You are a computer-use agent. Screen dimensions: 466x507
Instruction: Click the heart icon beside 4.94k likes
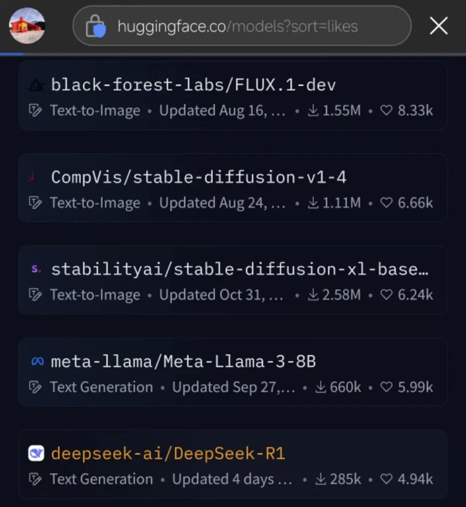click(386, 479)
